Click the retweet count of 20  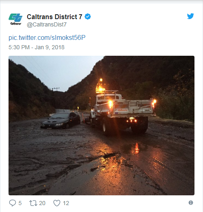(42, 203)
